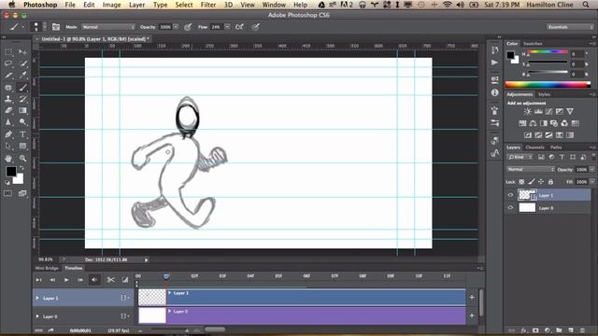This screenshot has height=336, width=598.
Task: Open the layer blend mode dropdown
Action: tap(531, 169)
